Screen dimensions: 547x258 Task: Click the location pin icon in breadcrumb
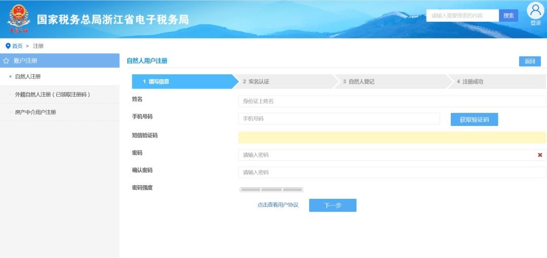8,46
